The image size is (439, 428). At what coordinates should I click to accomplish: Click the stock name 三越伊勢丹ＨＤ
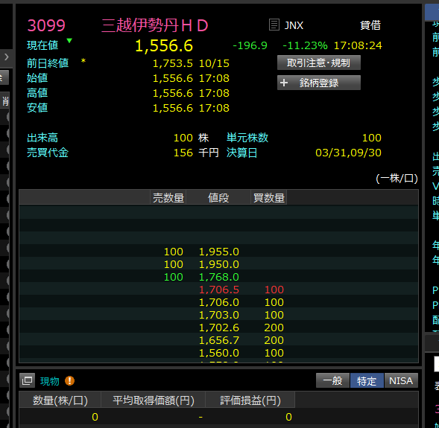point(155,25)
